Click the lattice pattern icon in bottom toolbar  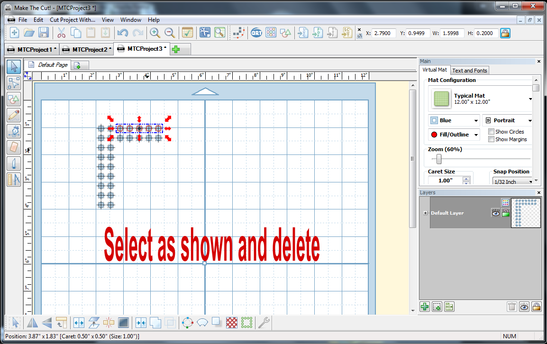pos(232,323)
